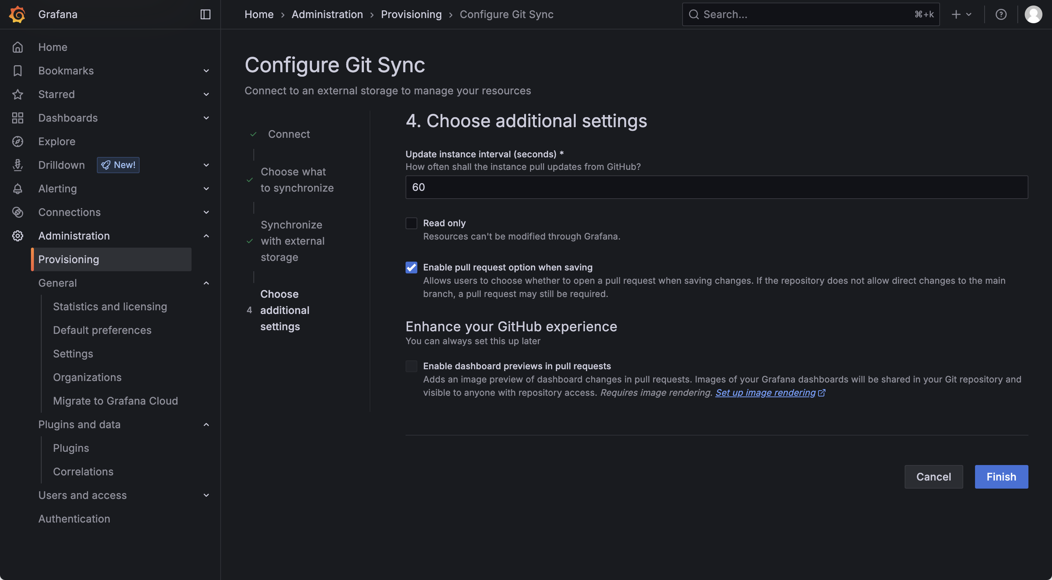Click the search magnifier icon
The width and height of the screenshot is (1052, 580).
point(694,14)
